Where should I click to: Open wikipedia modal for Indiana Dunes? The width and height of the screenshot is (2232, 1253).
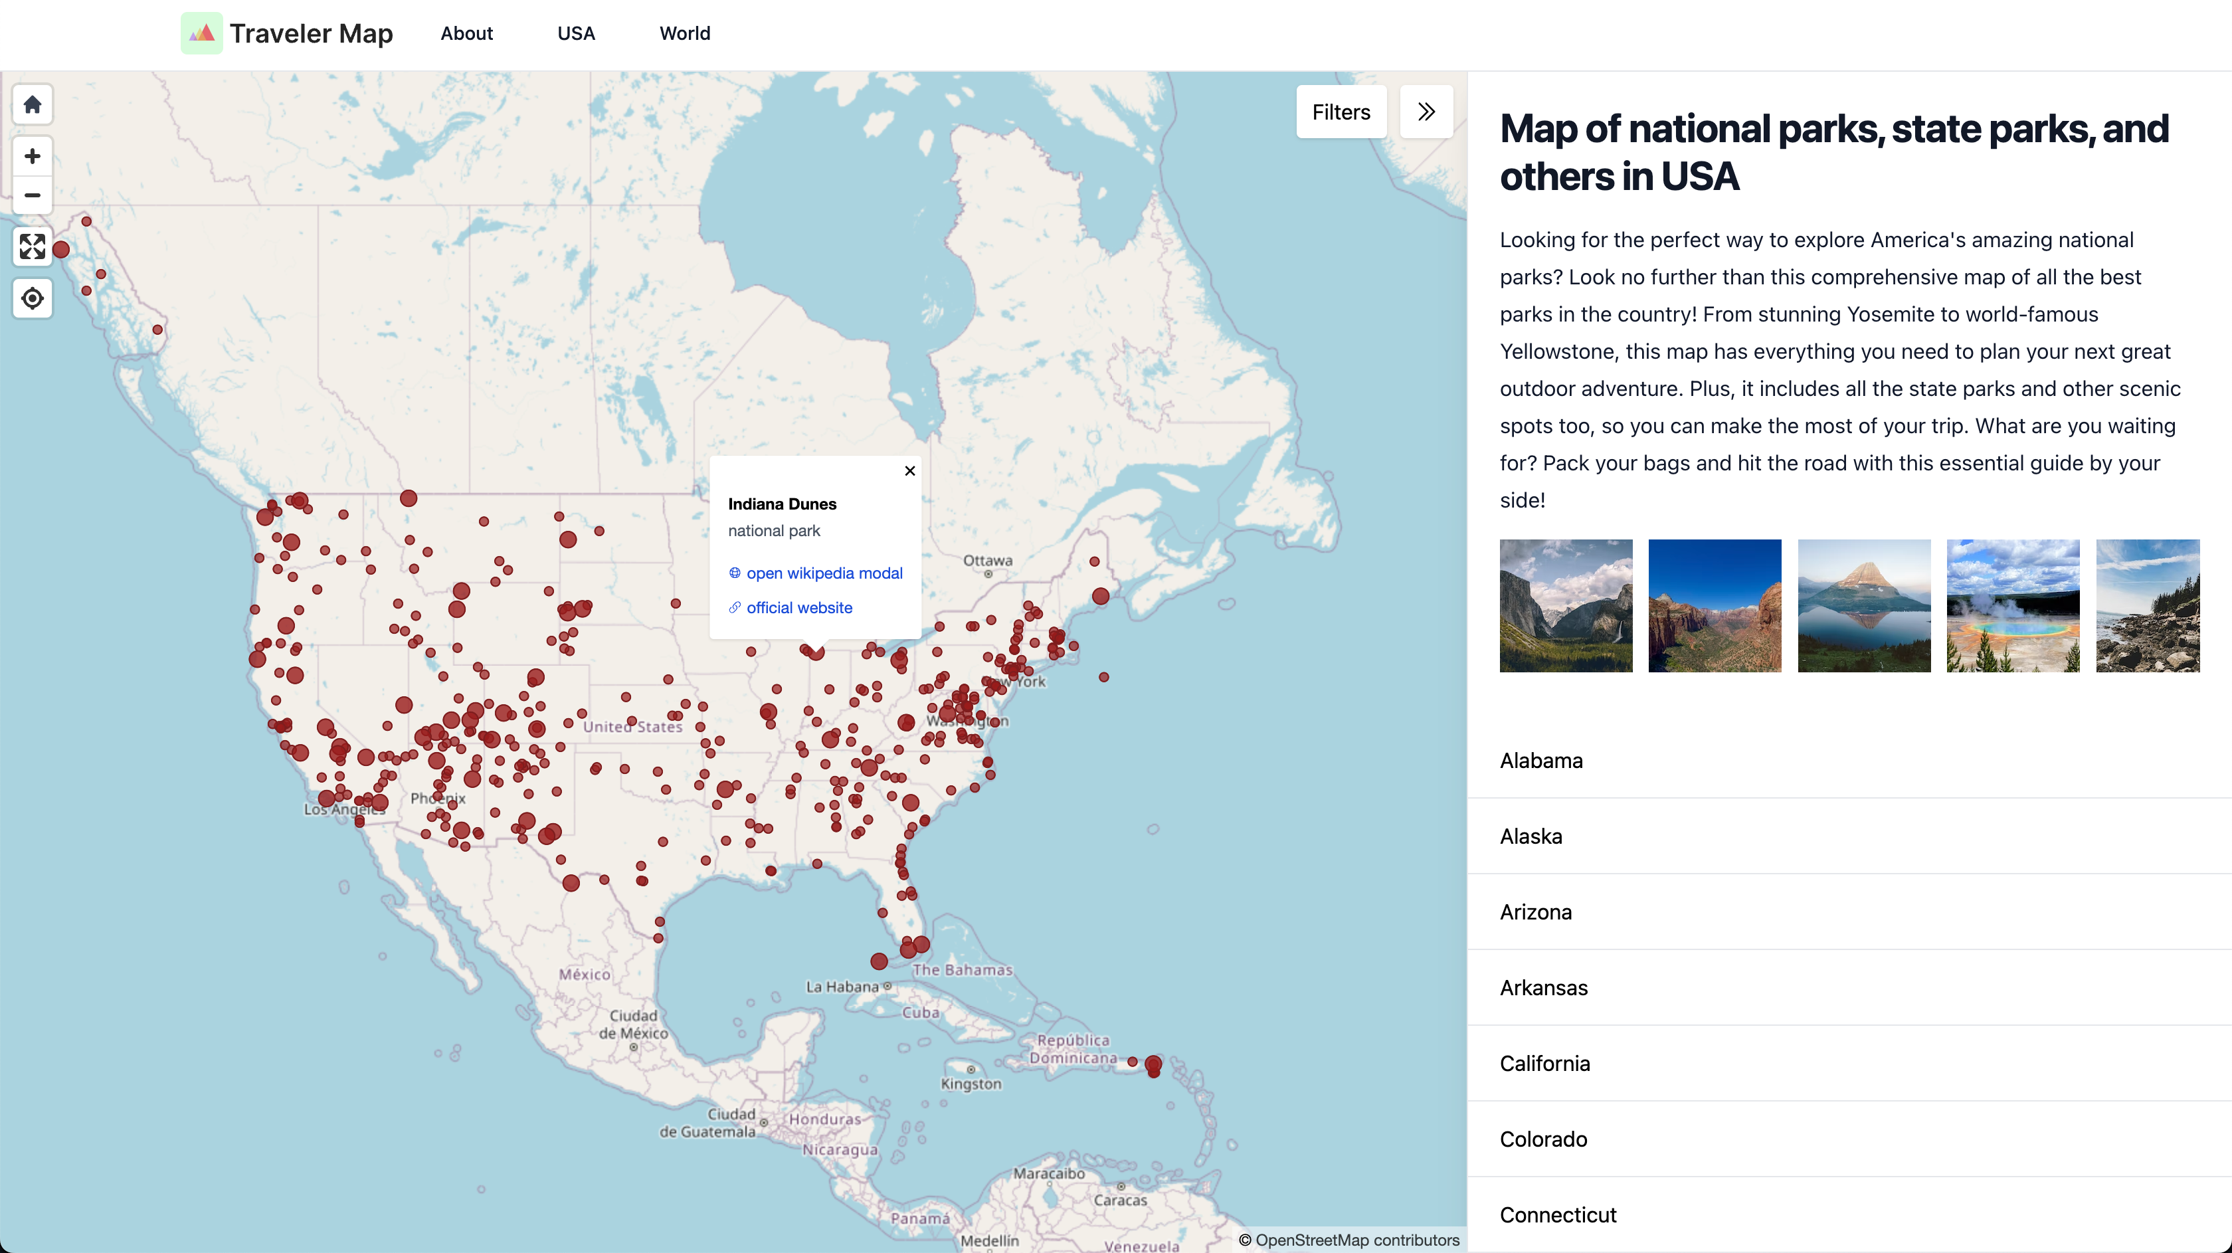[x=824, y=573]
